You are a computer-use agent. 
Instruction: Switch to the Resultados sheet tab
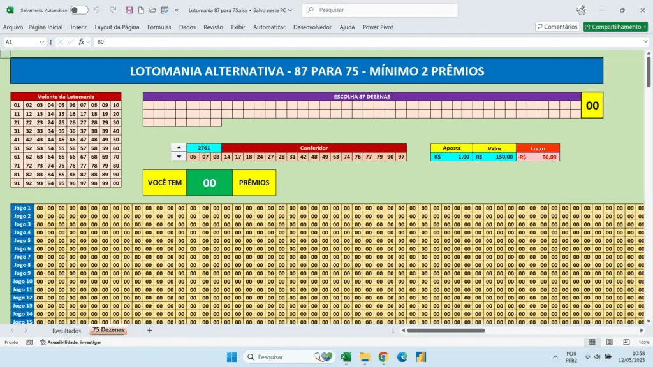pos(66,331)
